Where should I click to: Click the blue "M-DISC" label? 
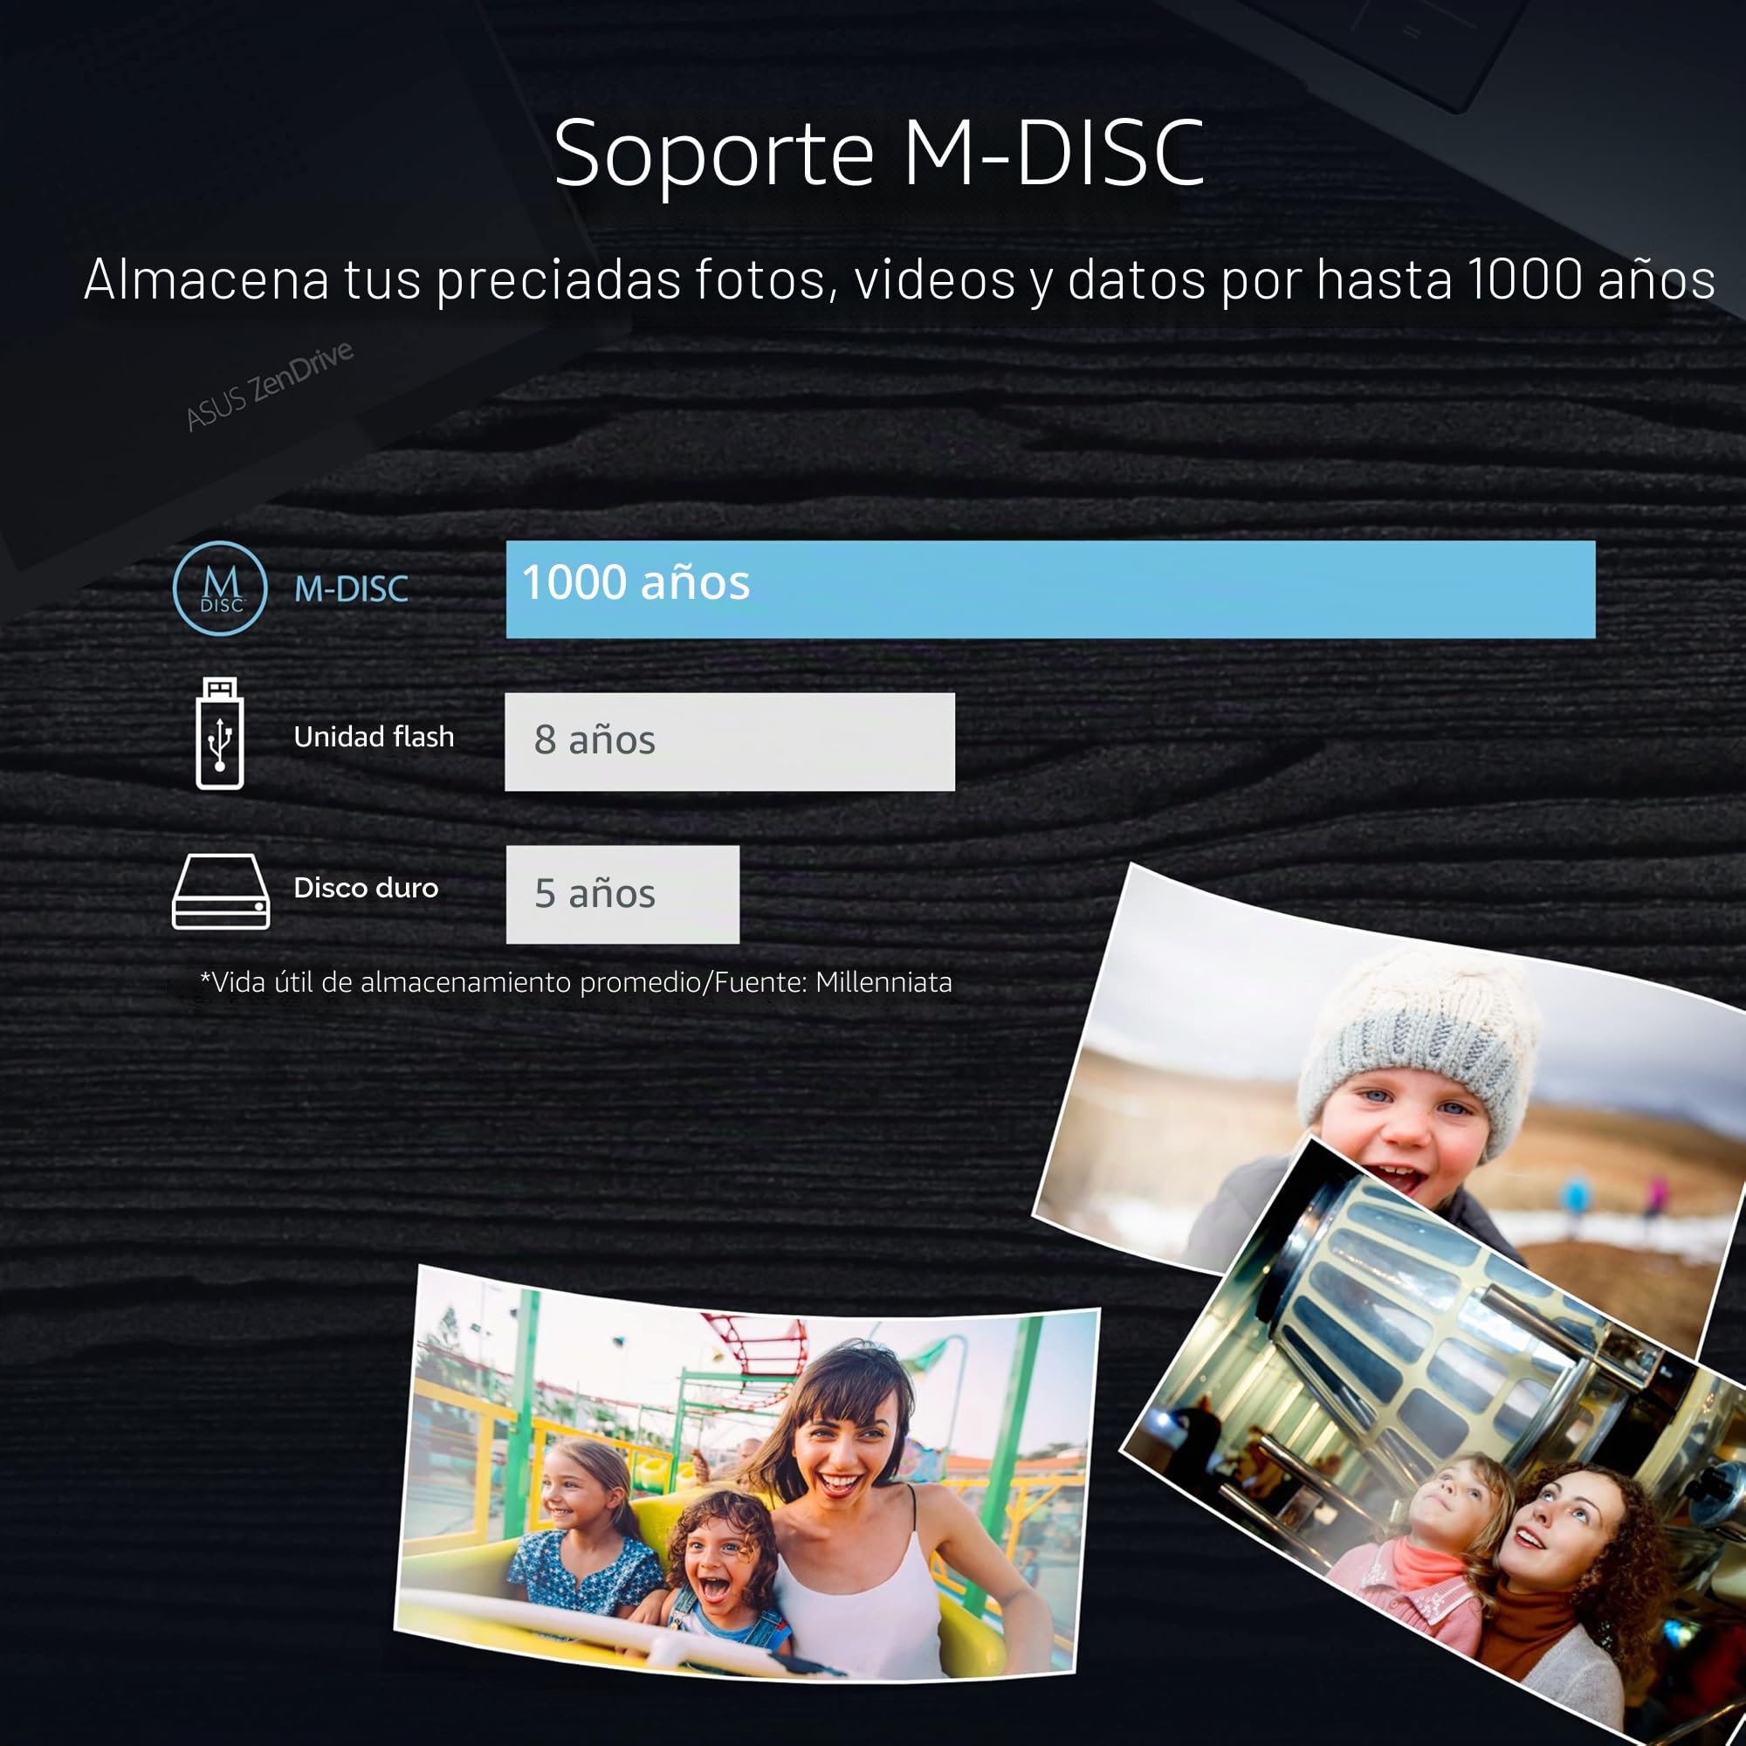click(352, 589)
